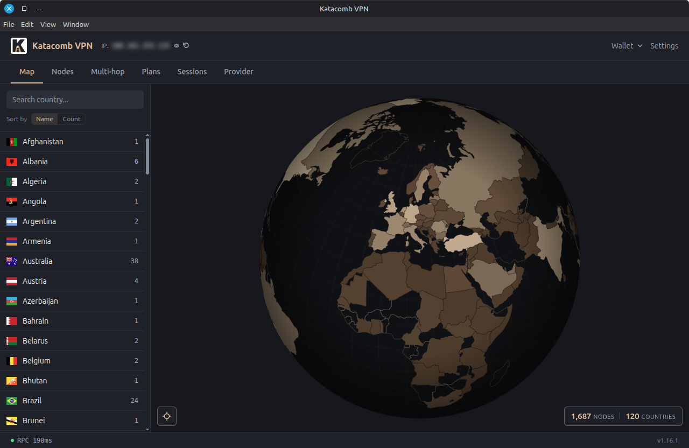
Task: Focus the Search country field
Action: point(75,100)
